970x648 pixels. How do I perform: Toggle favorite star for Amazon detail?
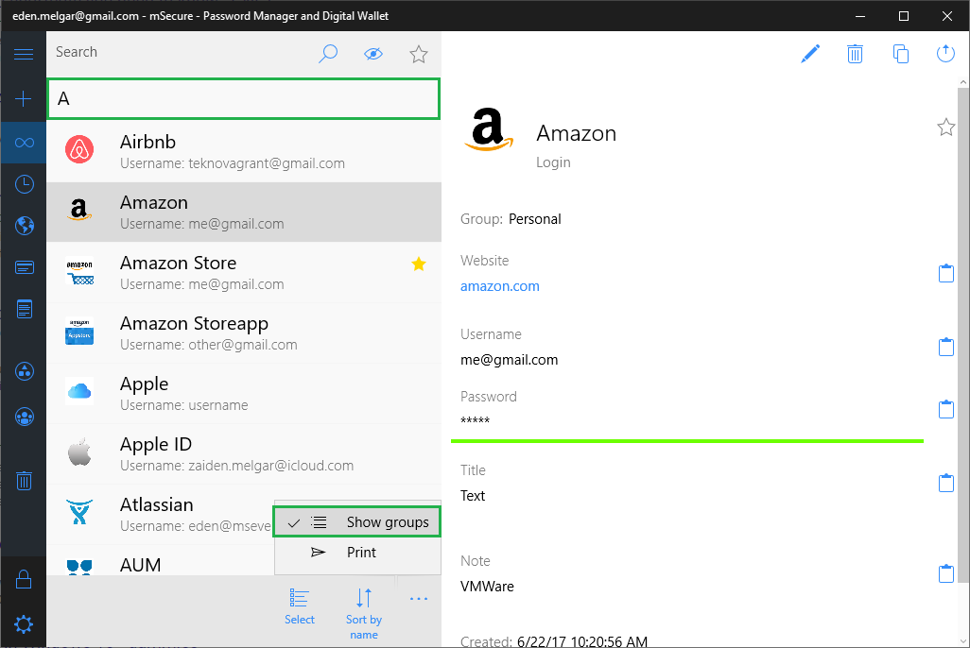[945, 128]
